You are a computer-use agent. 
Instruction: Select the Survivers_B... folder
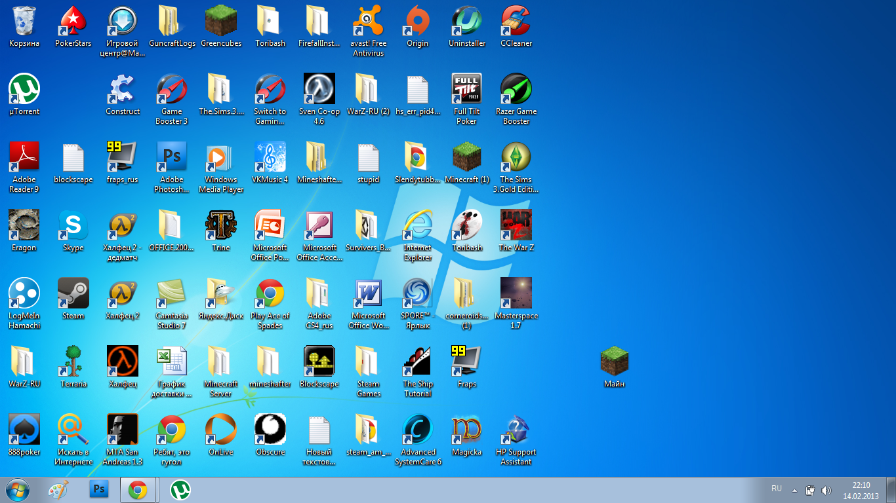click(x=369, y=225)
